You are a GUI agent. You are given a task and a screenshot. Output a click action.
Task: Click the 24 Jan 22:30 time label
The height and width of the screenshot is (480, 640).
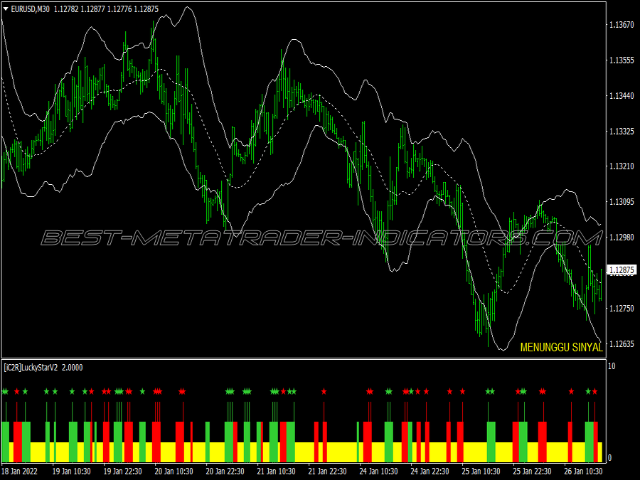coord(430,471)
